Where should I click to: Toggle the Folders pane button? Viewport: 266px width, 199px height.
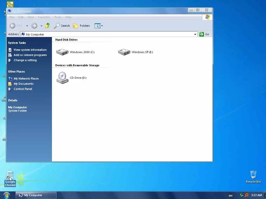click(81, 26)
